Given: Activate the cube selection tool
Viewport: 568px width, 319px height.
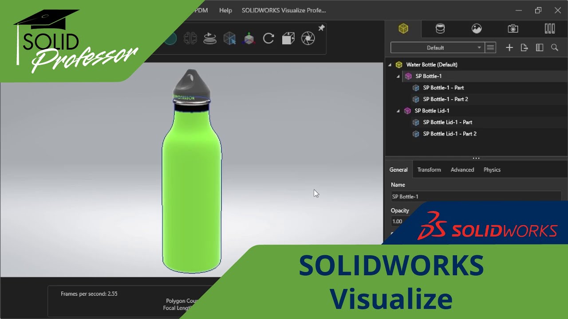Looking at the screenshot, I should 229,38.
